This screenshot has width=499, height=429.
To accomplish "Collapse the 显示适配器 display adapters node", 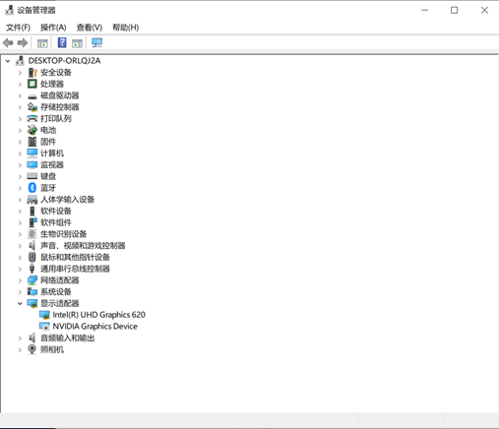I will click(20, 303).
